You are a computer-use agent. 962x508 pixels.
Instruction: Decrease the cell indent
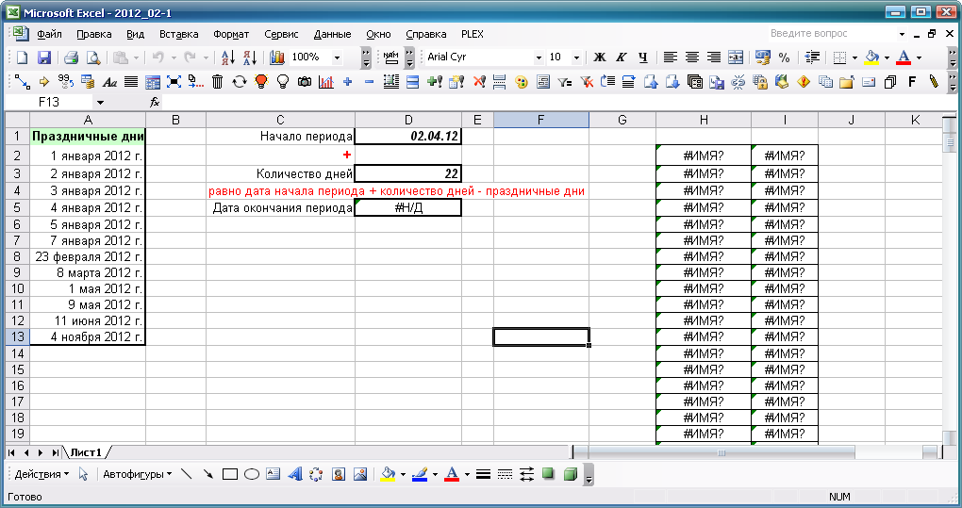[x=812, y=57]
